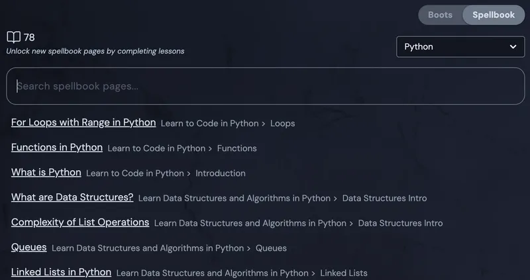Click the 78 unlocked pages count

tap(29, 37)
